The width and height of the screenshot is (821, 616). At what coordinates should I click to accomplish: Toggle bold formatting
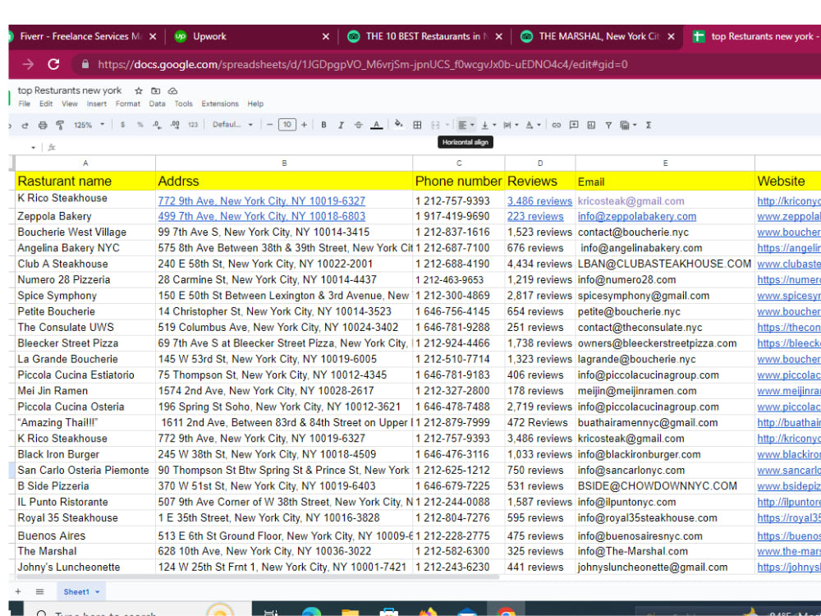[323, 125]
